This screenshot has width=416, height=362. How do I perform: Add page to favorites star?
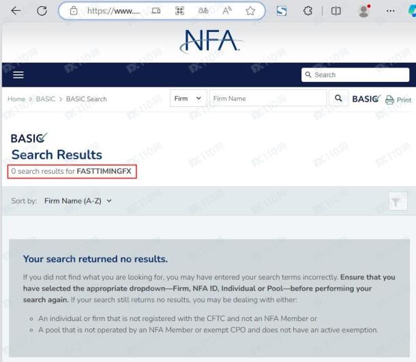(250, 11)
